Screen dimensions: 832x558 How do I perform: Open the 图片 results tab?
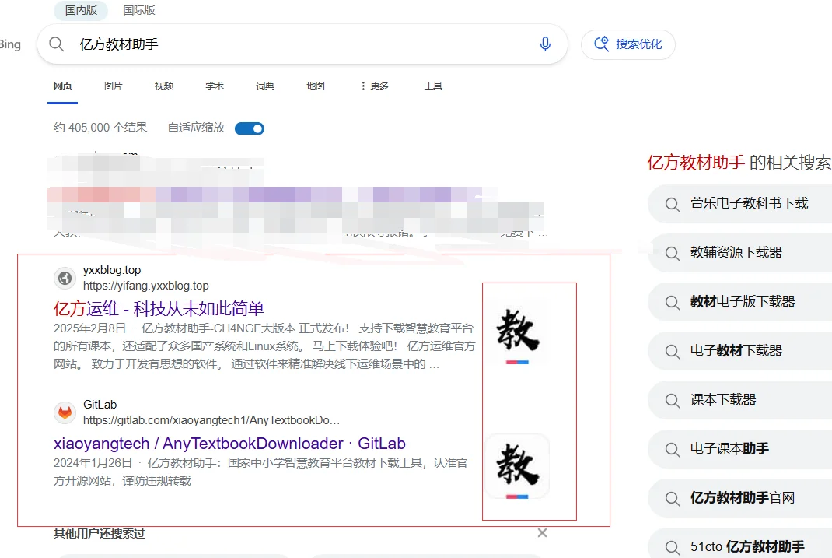pos(113,86)
